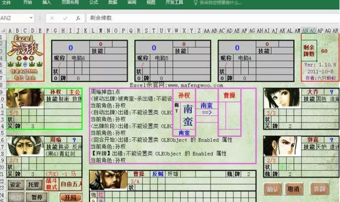Click the 3/4 health value
Screen dimensions: 340x202
(134, 181)
